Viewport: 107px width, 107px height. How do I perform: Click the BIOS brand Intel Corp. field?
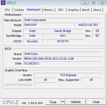tap(63, 54)
